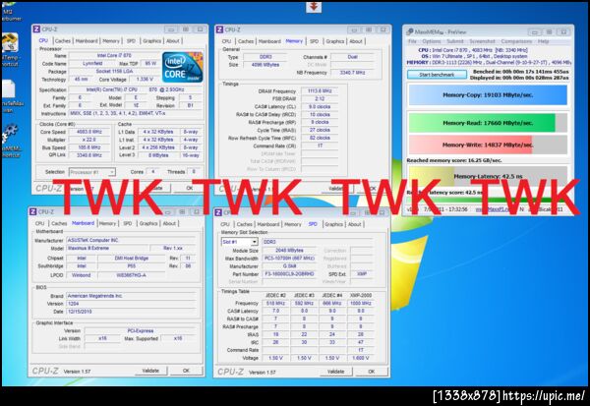Open Memory tab in the SPD CPU-Z window
This screenshot has width=590, height=406.
click(x=293, y=224)
